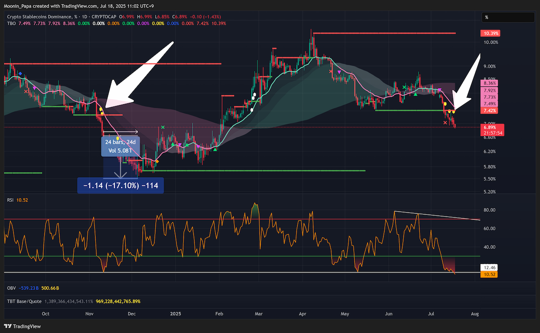The width and height of the screenshot is (540, 333).
Task: Click the white descending RSI trendline
Action: coord(437,215)
